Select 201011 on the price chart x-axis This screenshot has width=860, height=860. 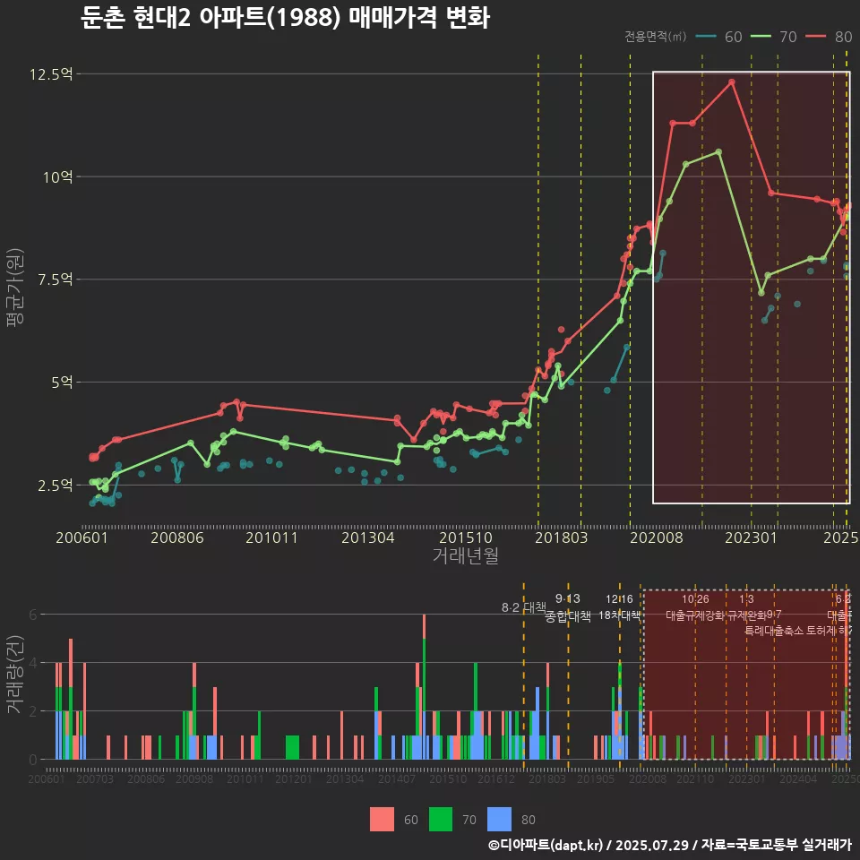tap(272, 537)
